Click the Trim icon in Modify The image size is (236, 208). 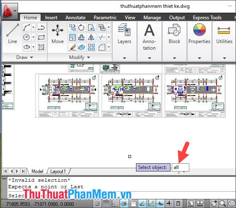coord(102,37)
